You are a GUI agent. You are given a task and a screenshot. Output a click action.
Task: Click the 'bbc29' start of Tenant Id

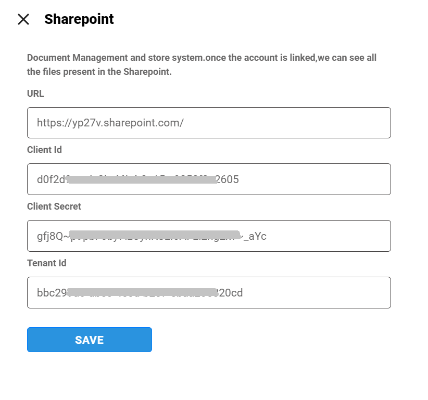(51, 293)
